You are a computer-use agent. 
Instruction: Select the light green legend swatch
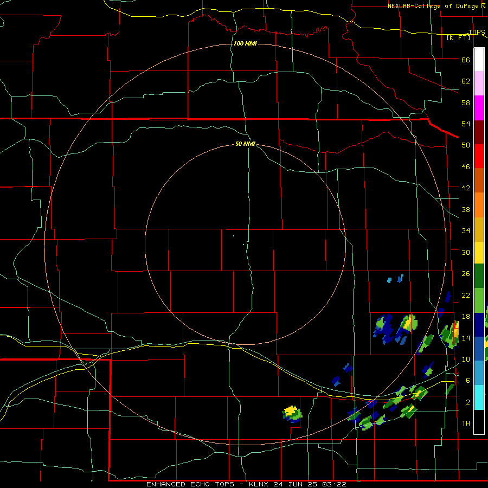(479, 300)
